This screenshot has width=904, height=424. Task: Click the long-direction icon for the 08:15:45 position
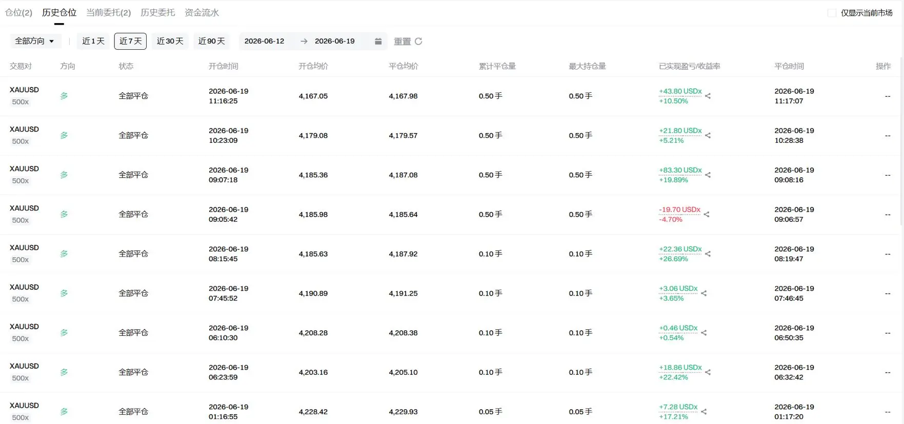64,253
